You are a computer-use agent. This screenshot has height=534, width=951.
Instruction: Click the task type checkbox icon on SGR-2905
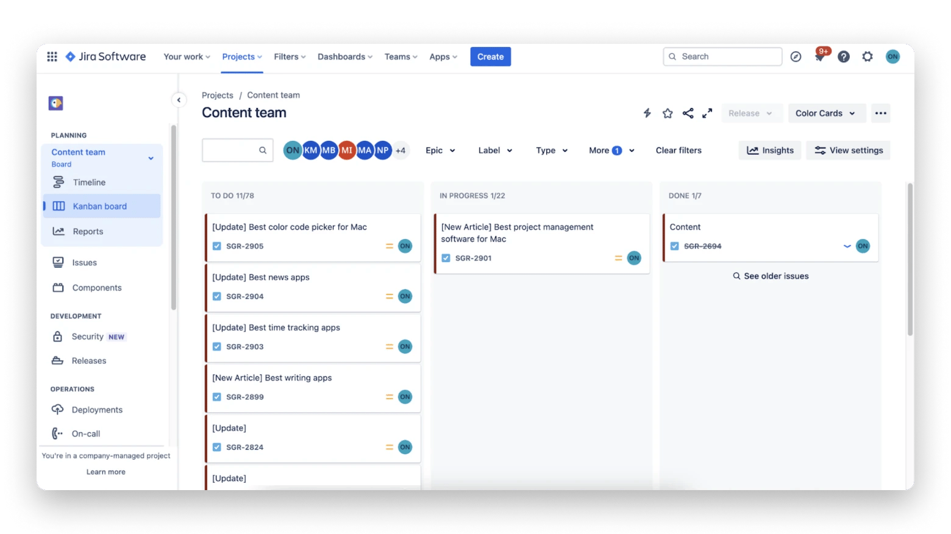(217, 246)
